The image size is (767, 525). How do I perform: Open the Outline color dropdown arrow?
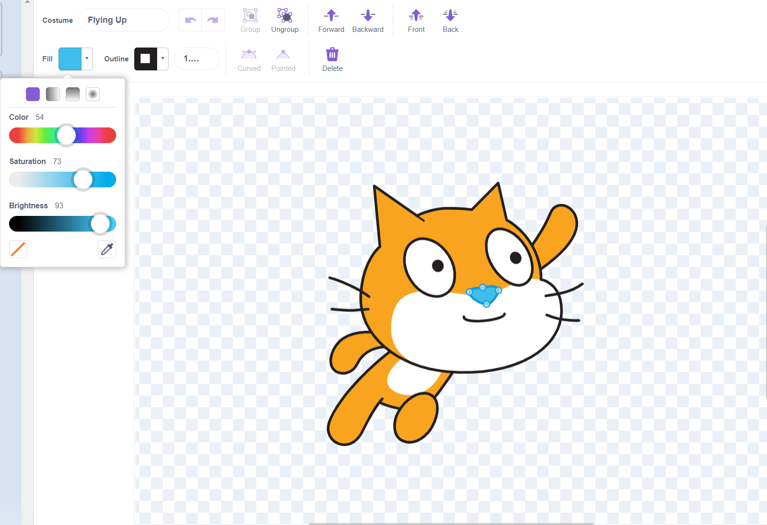click(163, 58)
